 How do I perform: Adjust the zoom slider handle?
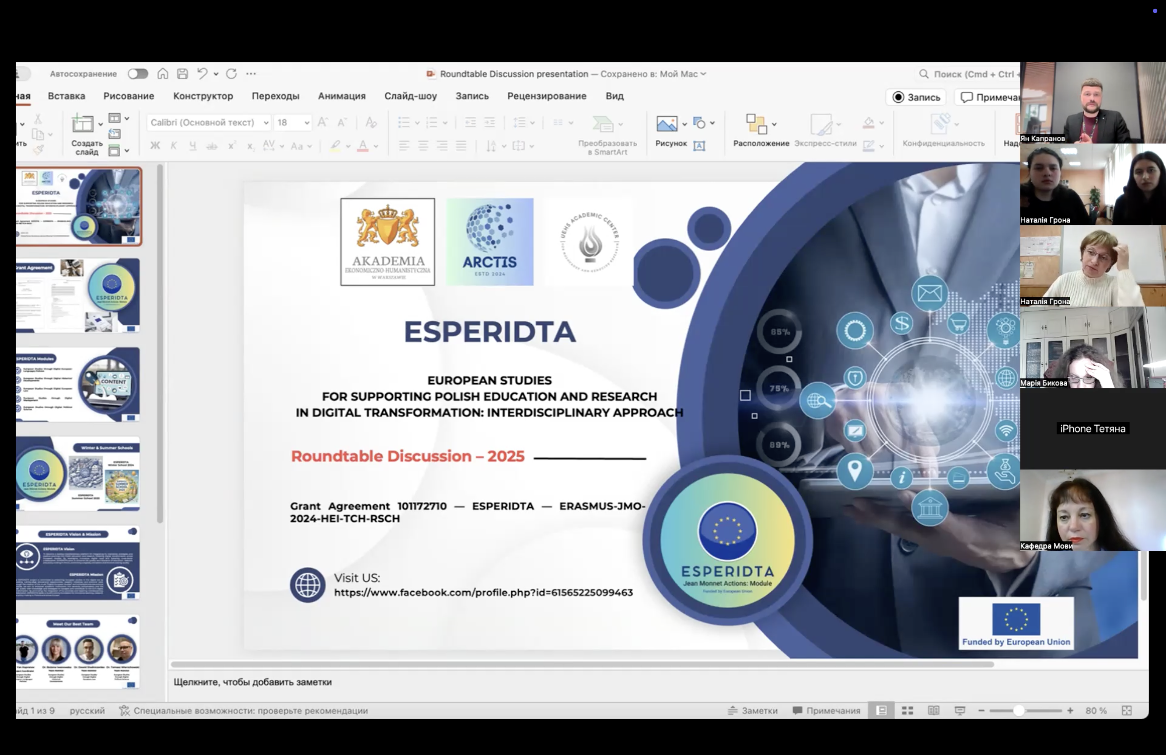(x=1018, y=710)
